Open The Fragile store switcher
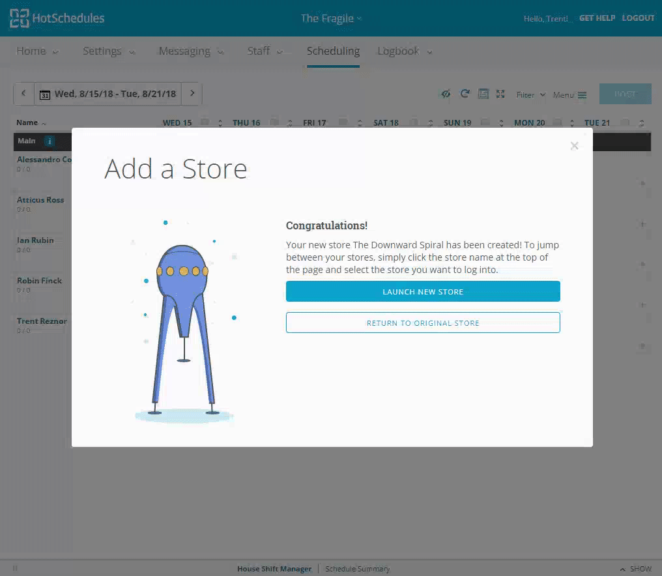 pos(331,19)
